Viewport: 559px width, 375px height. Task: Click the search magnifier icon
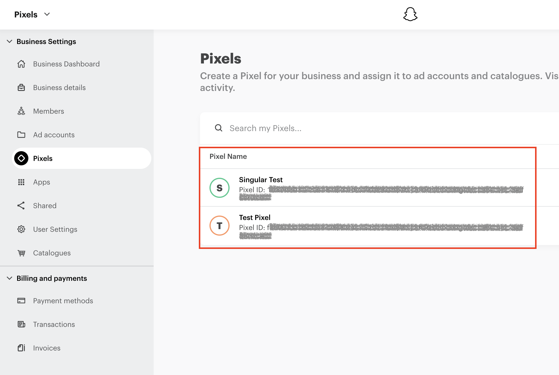pyautogui.click(x=219, y=128)
